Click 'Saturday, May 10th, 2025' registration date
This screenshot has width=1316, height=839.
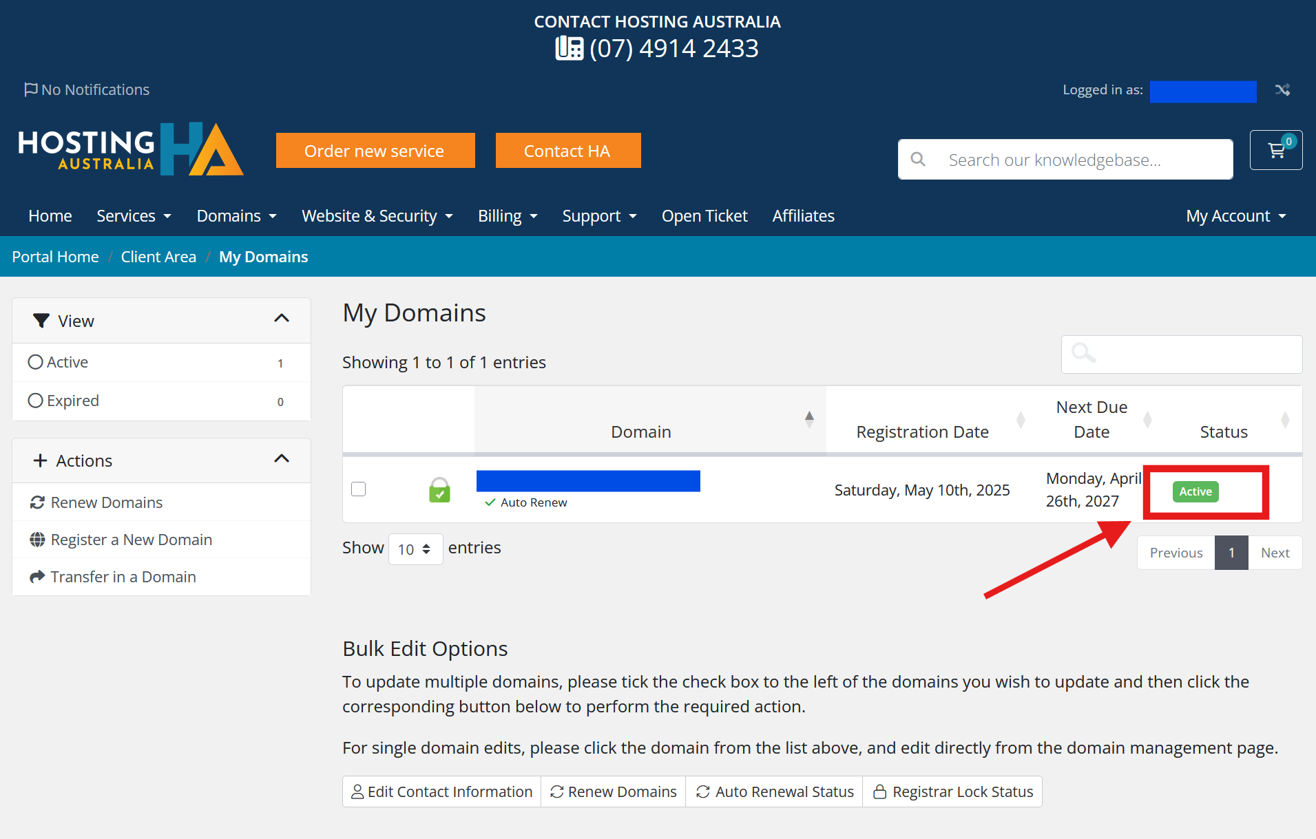(922, 490)
